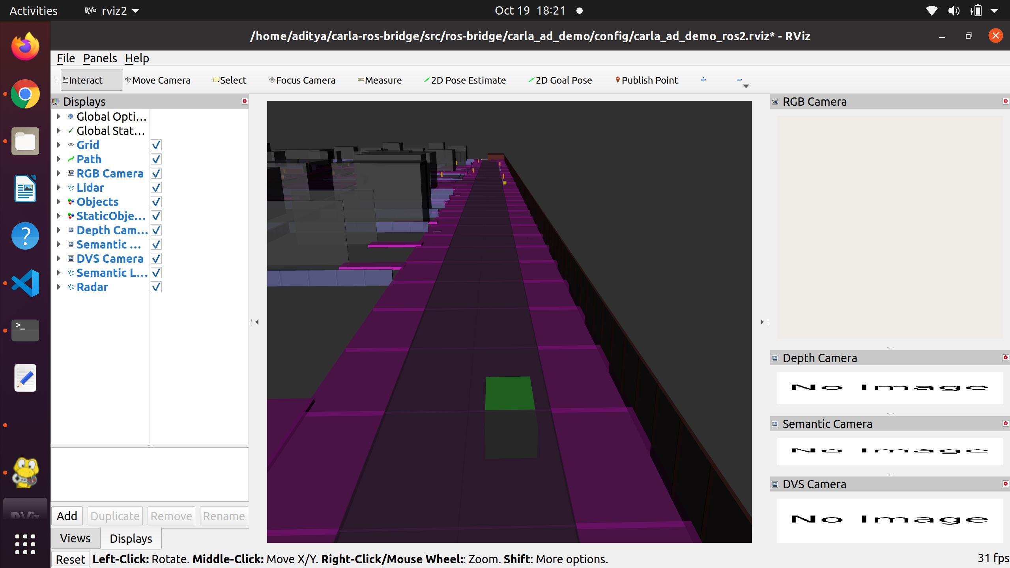Collapse right panel with arrow handle

coord(762,322)
